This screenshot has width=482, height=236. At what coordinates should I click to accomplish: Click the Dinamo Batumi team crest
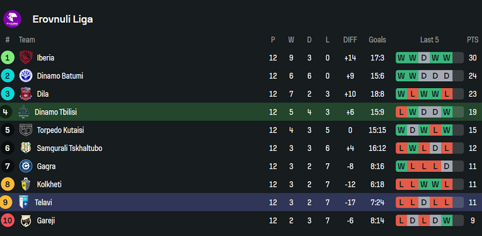(x=26, y=76)
